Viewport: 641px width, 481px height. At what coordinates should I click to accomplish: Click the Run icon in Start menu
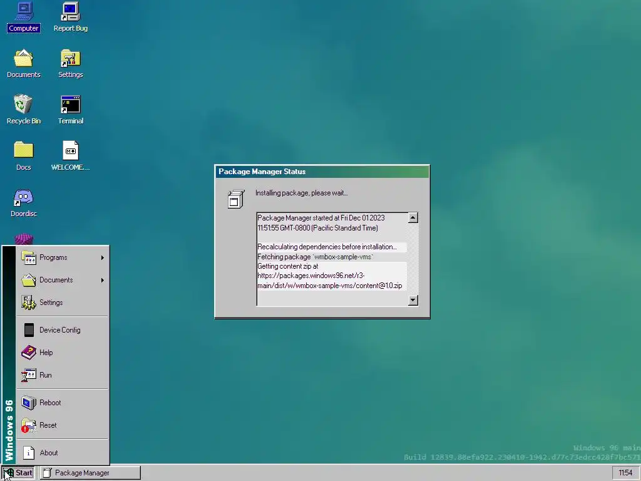coord(28,375)
